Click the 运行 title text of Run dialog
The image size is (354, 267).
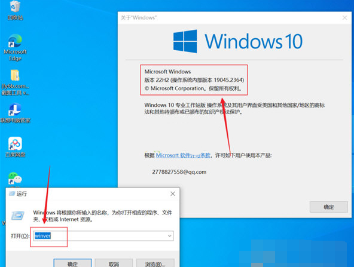tap(22, 194)
